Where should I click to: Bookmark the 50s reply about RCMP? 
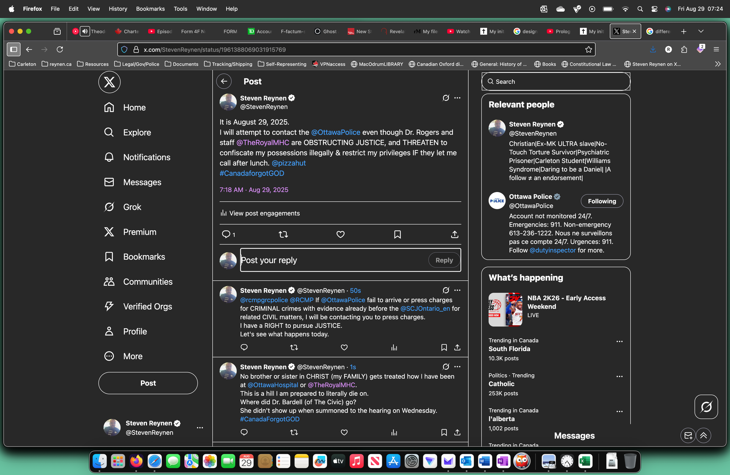point(444,347)
